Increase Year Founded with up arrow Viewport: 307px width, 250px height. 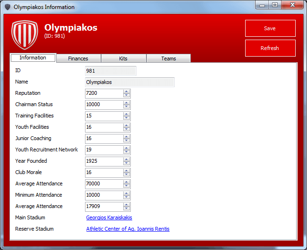(127, 159)
